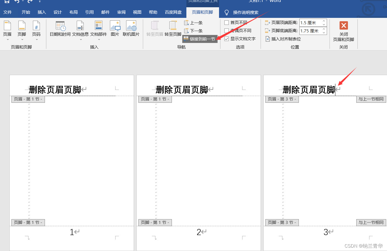Click page number 2 in footer
The image size is (387, 251).
coord(199,232)
